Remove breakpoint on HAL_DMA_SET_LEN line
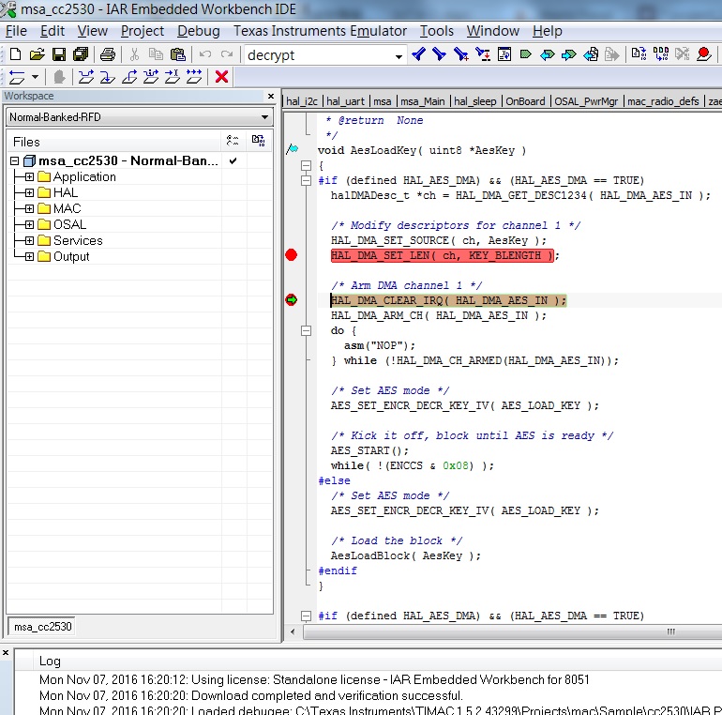The height and width of the screenshot is (715, 722). 291,255
